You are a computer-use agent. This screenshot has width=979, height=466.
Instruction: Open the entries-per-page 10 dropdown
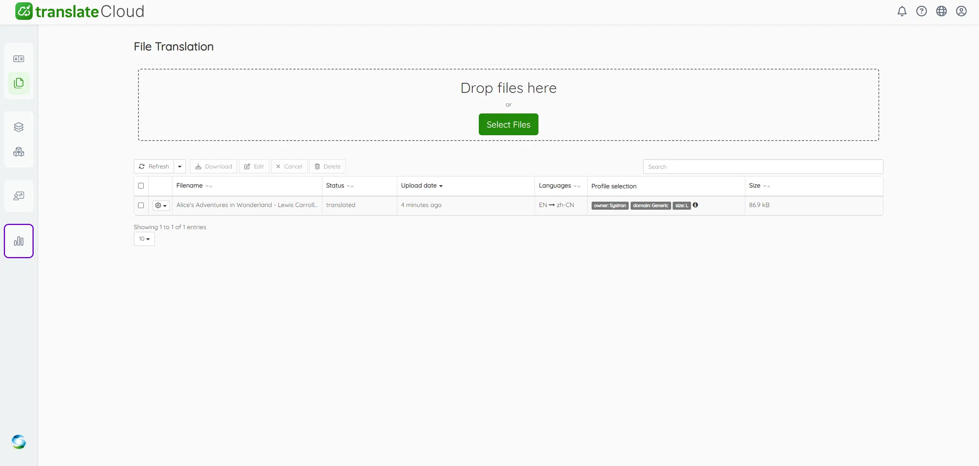coord(144,239)
